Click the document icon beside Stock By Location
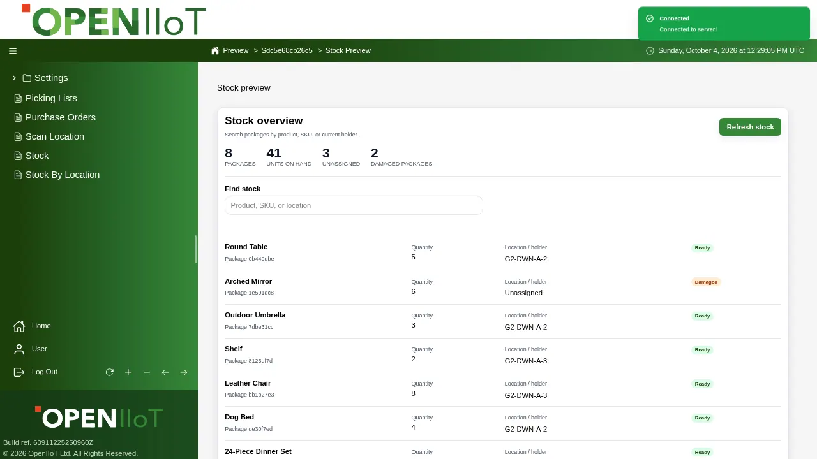This screenshot has width=817, height=459. (19, 175)
